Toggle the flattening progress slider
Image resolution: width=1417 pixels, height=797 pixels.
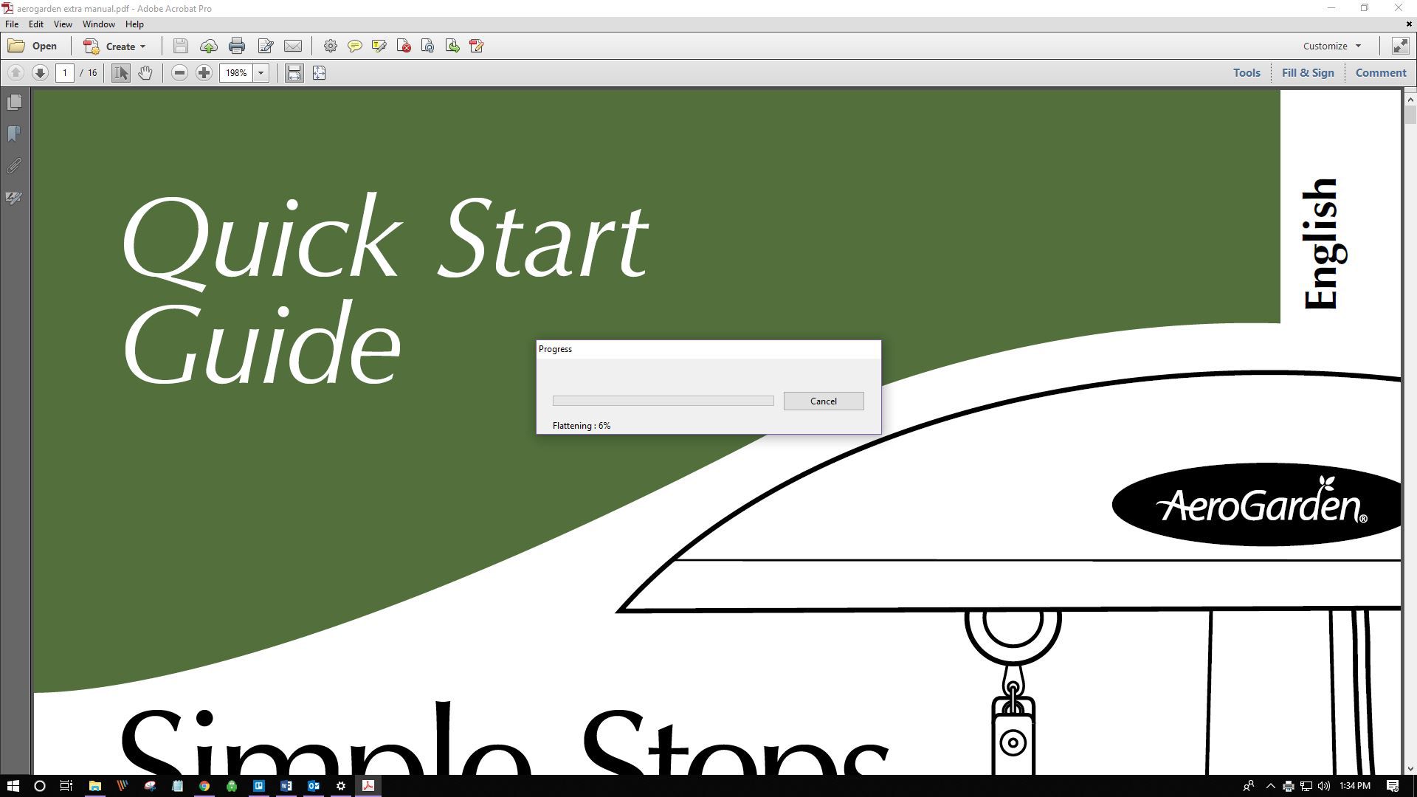663,400
